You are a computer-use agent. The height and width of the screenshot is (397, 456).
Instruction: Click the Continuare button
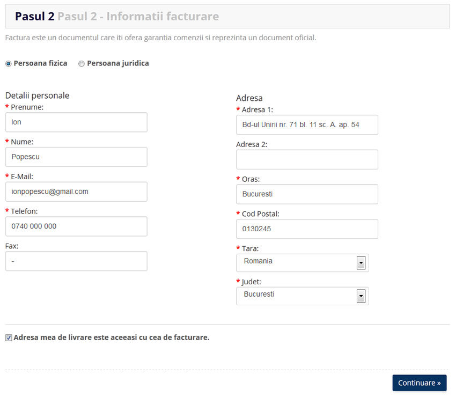click(420, 383)
